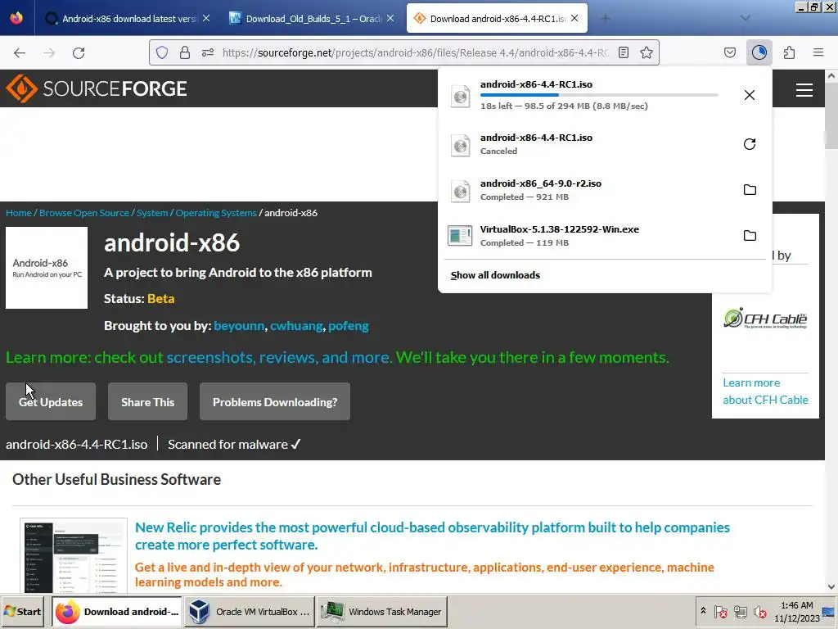Viewport: 838px width, 629px height.
Task: Open the New Relic headline link
Action: [432, 536]
